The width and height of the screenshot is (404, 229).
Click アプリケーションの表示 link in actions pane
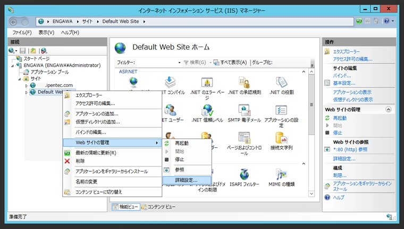[352, 92]
